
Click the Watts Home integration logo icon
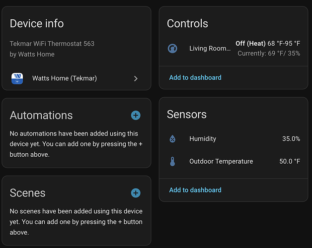coord(17,78)
